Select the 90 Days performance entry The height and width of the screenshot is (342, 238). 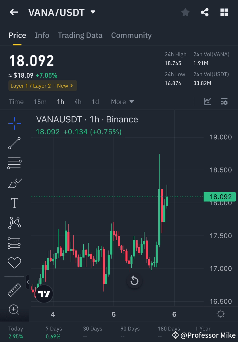click(130, 332)
